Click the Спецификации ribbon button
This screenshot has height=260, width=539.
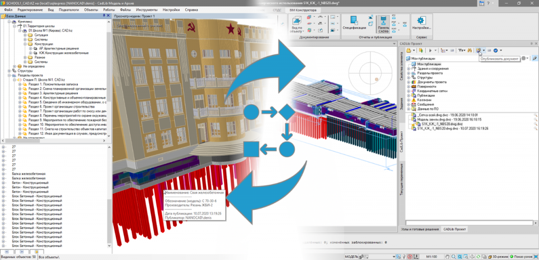tap(354, 22)
